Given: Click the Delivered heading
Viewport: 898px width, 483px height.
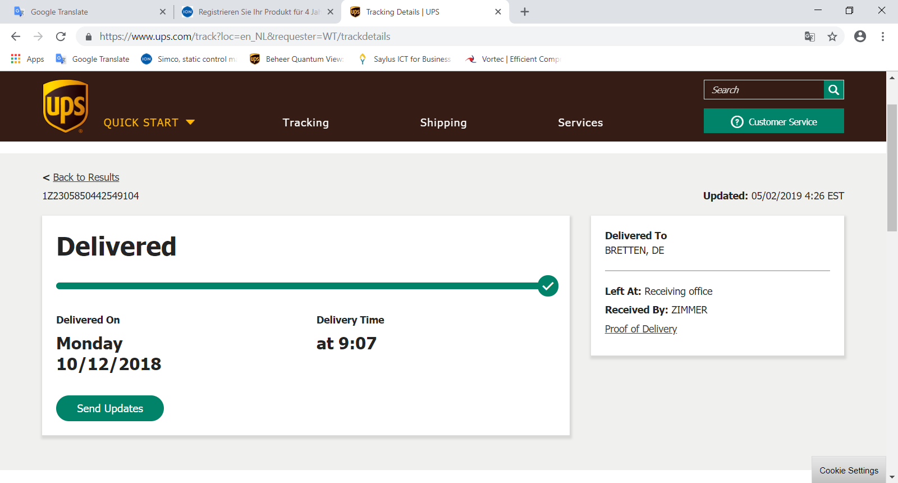Looking at the screenshot, I should pos(117,247).
